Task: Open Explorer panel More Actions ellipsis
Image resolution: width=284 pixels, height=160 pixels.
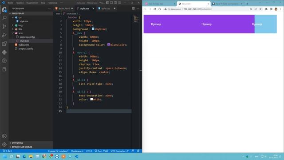Action: coord(49,8)
